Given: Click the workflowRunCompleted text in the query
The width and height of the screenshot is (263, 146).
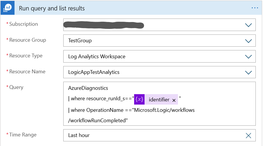Looking at the screenshot, I should click(x=98, y=121).
